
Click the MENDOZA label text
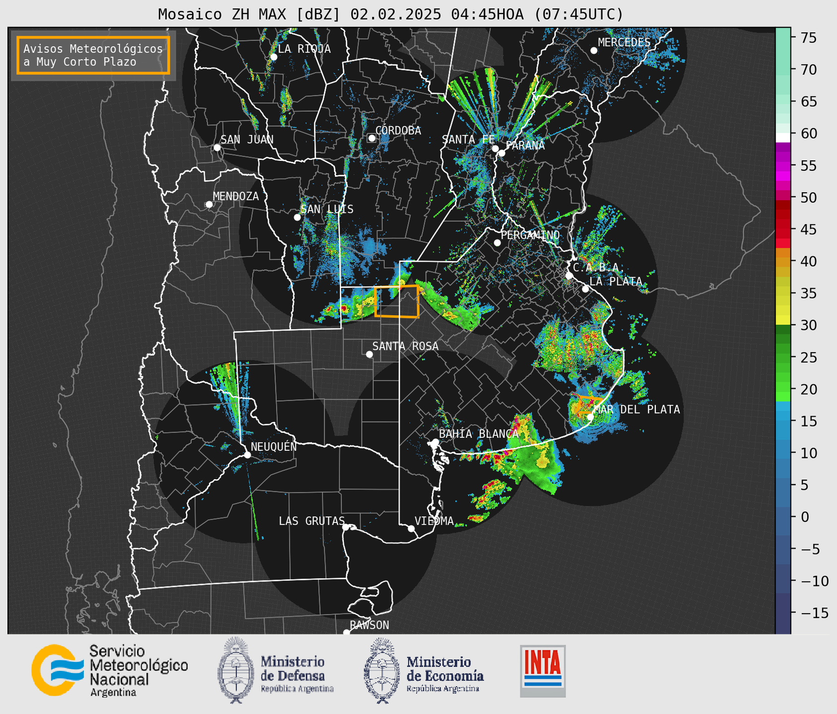(236, 196)
